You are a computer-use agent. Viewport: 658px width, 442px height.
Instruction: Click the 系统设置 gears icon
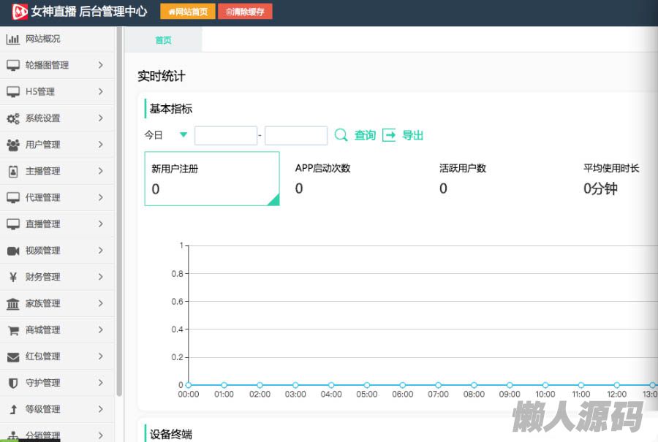(12, 118)
